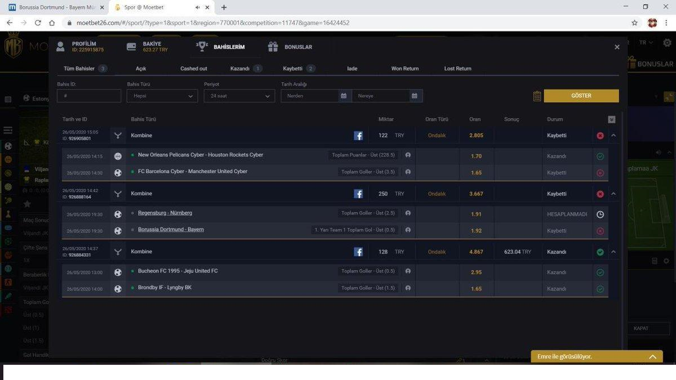Click red cross in FC Barcelona Cyber row

tap(600, 173)
